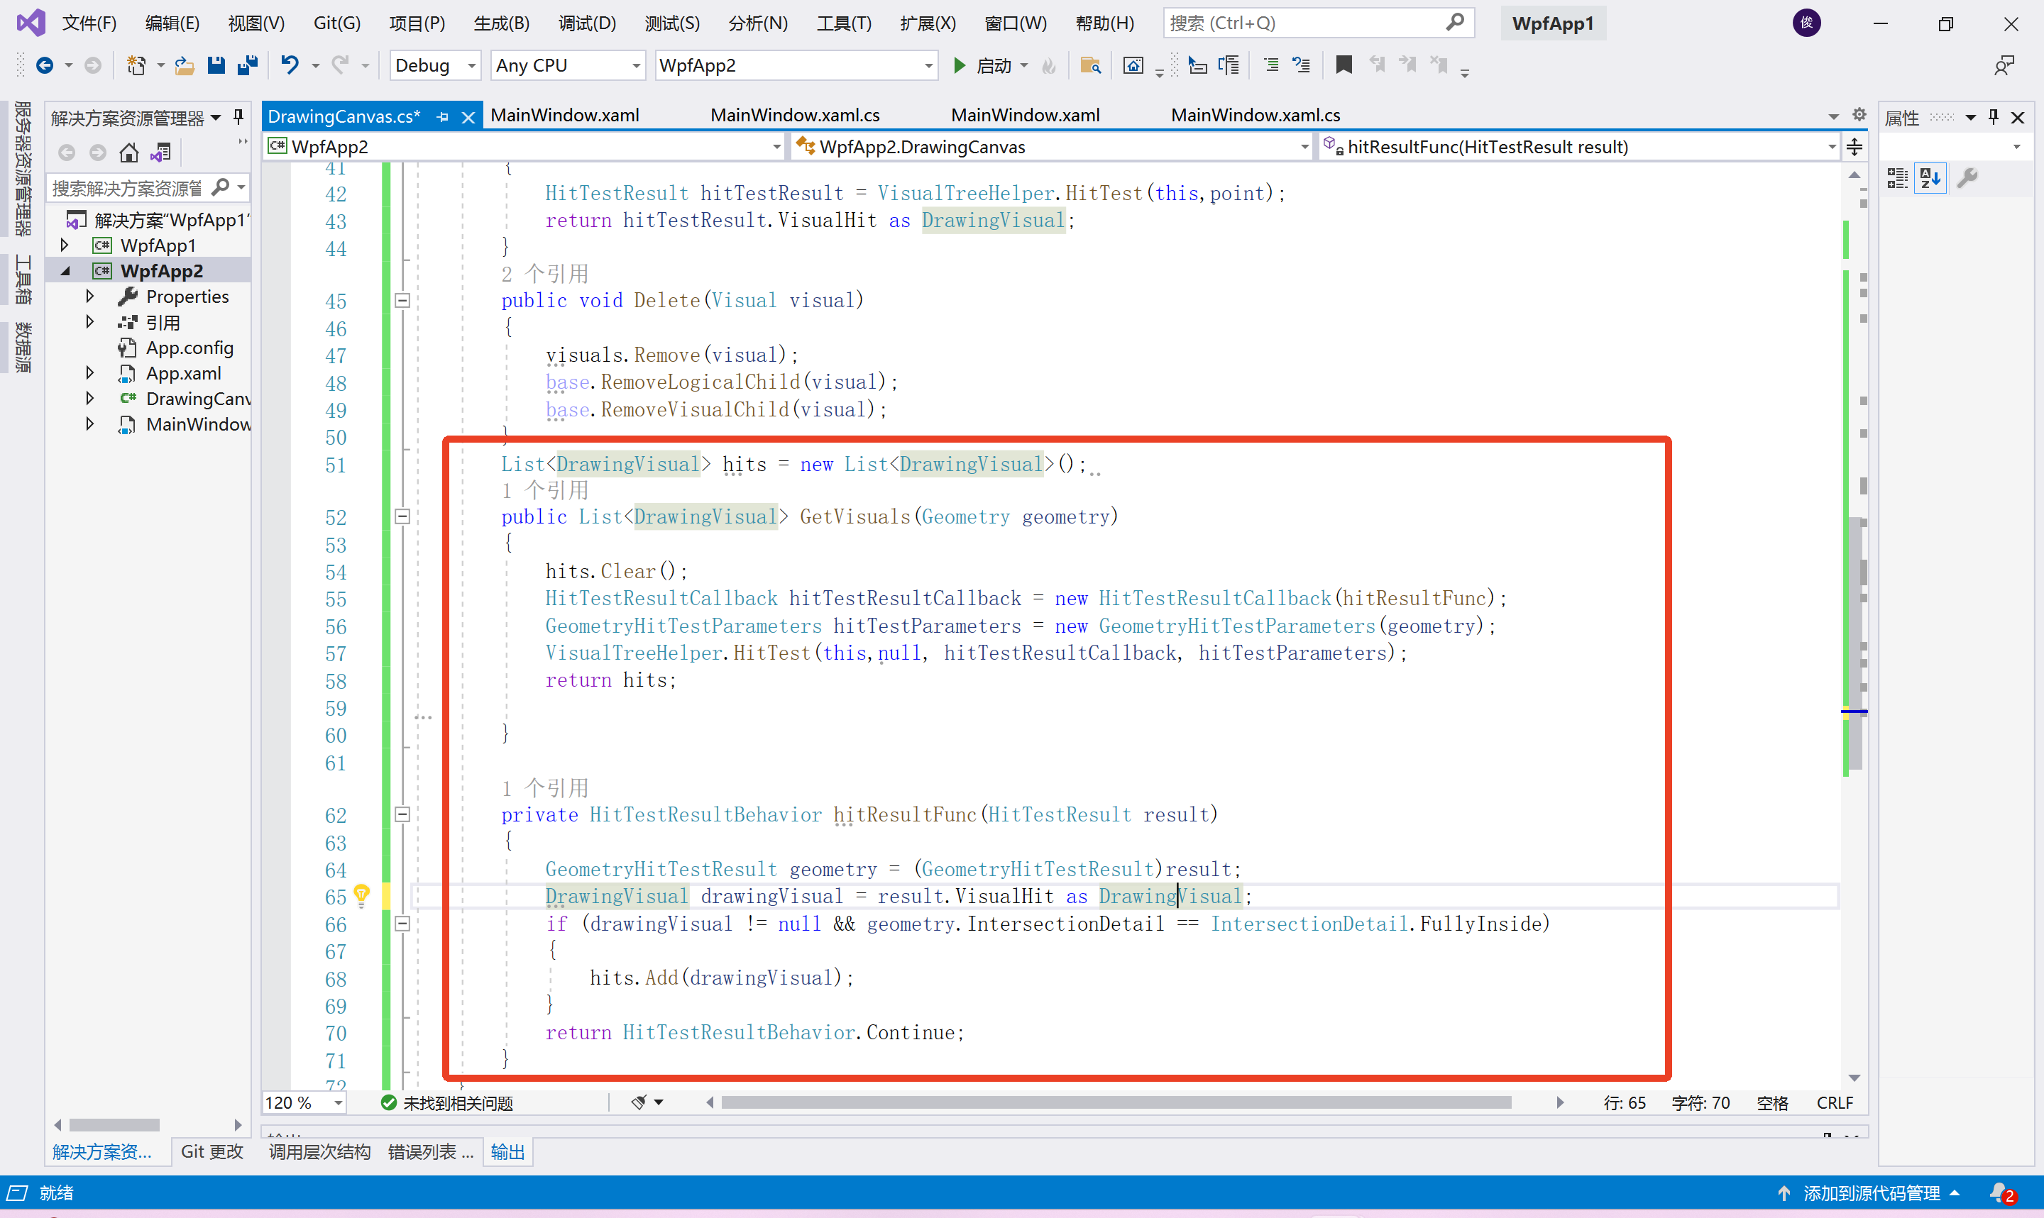Click the Save All toolbar icon
Image resolution: width=2044 pixels, height=1218 pixels.
(x=247, y=65)
